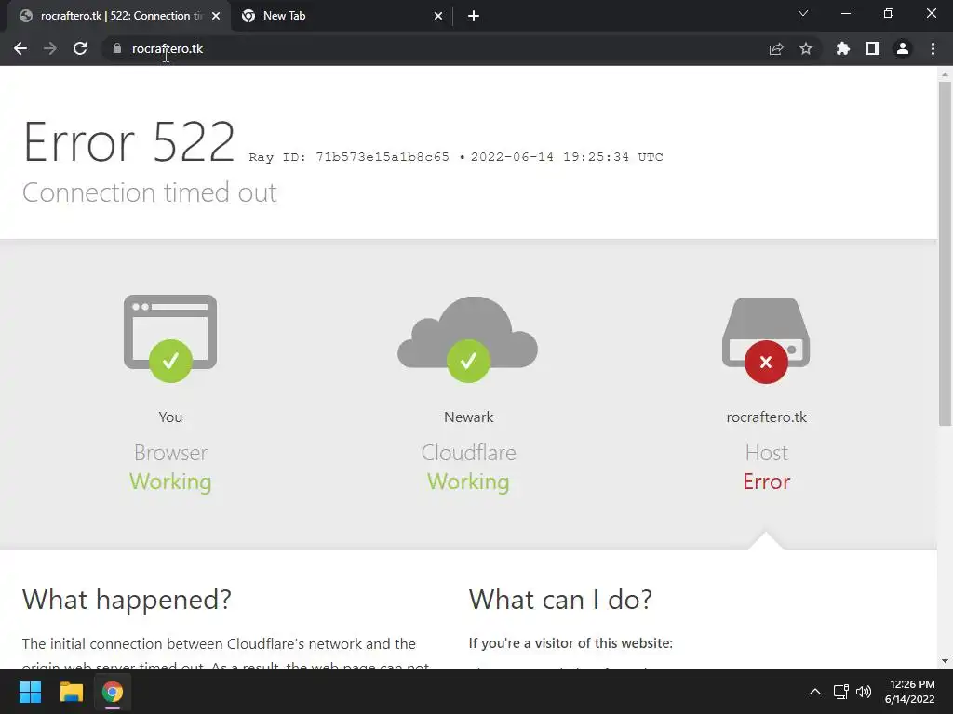Open the Chrome three-dot menu

click(x=933, y=48)
